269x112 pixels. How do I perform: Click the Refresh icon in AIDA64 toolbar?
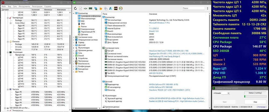[76, 8]
